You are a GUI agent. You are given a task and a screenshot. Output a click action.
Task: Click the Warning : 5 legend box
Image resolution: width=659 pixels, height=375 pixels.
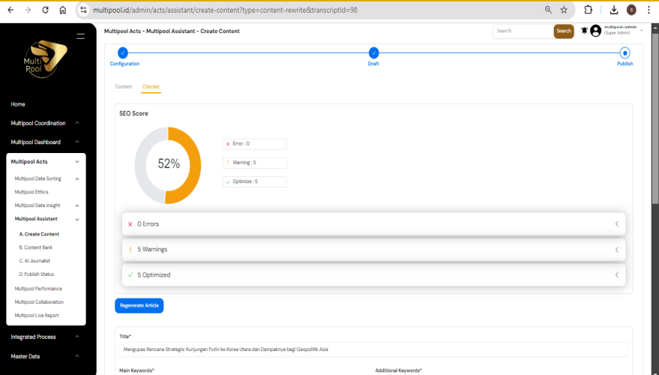[x=255, y=163]
